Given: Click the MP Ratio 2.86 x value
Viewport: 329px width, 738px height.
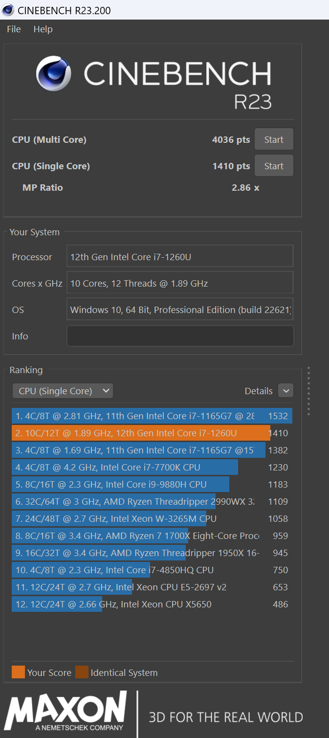Looking at the screenshot, I should point(245,187).
